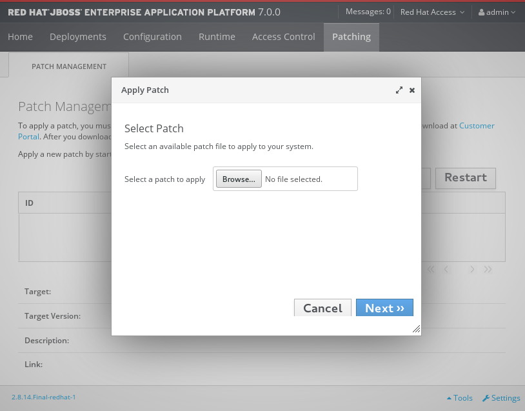Screen dimensions: 525x411
Task: Browse for a patch file
Action: pyautogui.click(x=238, y=179)
